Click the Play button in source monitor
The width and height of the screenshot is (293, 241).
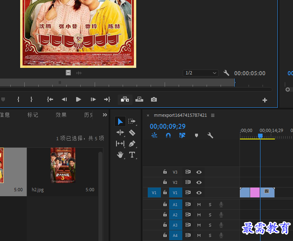click(x=79, y=100)
